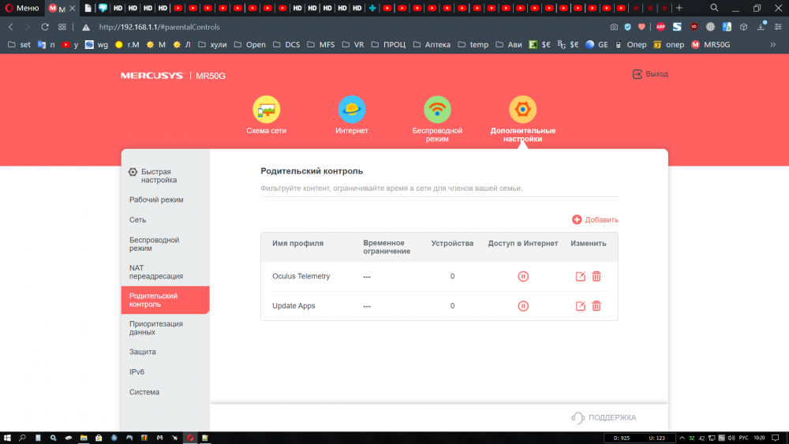789x444 pixels.
Task: Delete the Oculus Telemetry profile
Action: 596,277
